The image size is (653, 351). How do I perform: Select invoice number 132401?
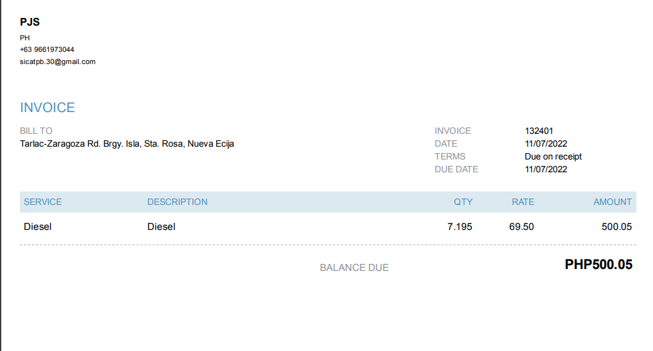click(x=539, y=131)
